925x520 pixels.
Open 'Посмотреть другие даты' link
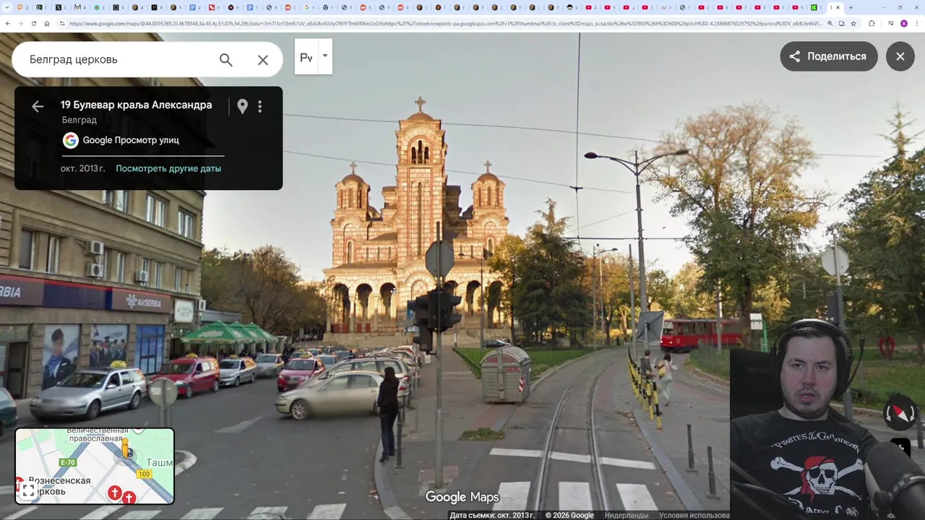click(x=168, y=168)
